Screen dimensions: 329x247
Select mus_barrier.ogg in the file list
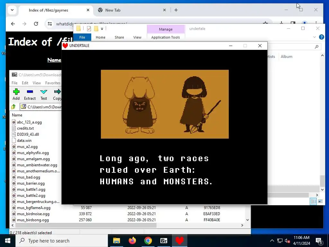[31, 183]
